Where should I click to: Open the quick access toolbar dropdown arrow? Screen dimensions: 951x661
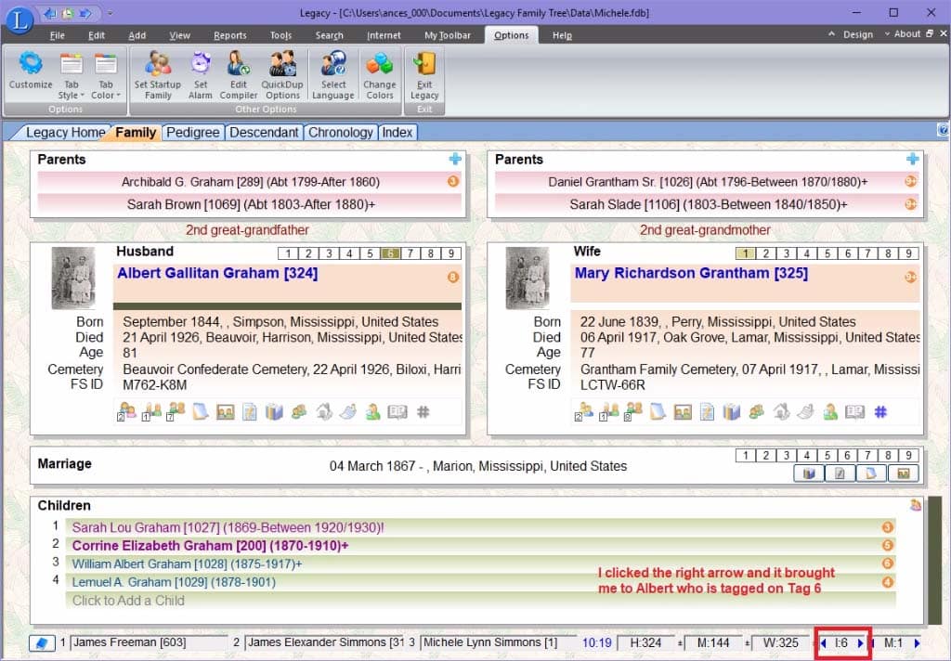[x=110, y=13]
